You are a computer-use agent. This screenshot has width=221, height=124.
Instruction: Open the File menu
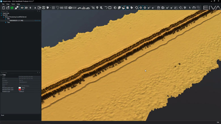coord(3,4)
